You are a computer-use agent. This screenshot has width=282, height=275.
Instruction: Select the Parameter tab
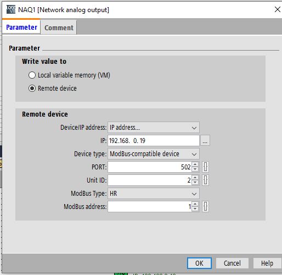[21, 27]
